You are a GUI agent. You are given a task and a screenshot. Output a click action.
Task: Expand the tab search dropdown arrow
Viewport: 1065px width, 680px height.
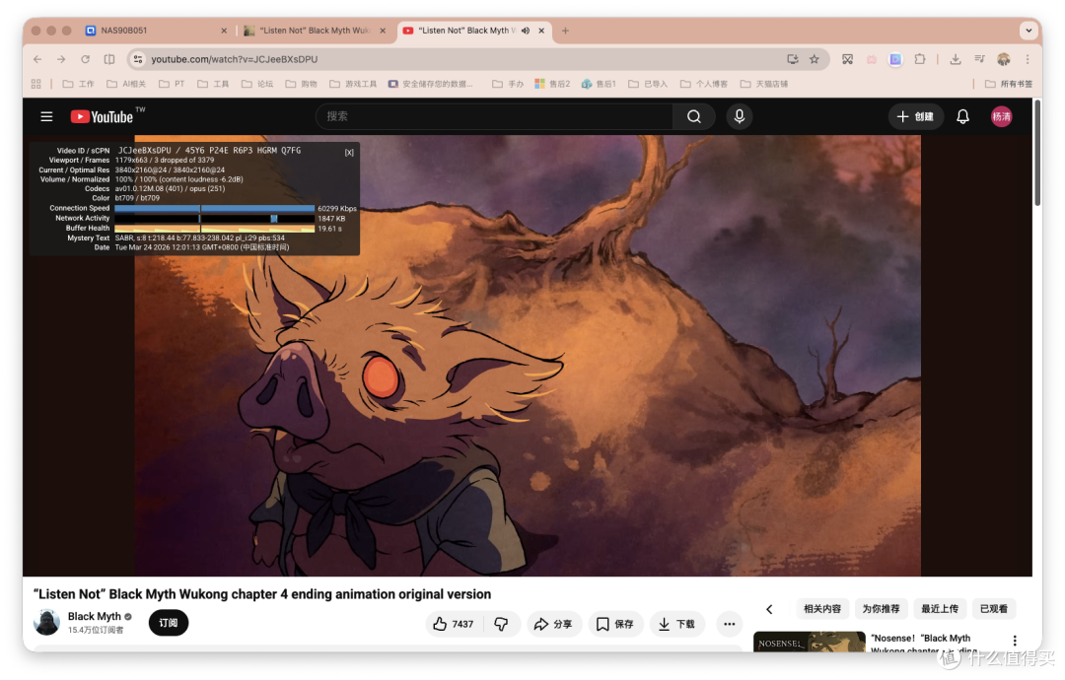pyautogui.click(x=1029, y=31)
